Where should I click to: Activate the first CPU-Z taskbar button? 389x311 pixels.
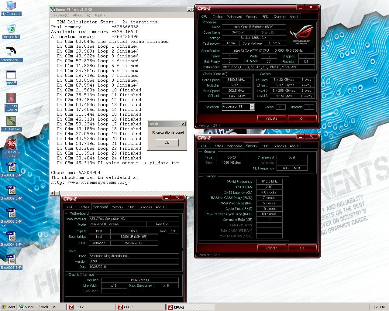91,307
